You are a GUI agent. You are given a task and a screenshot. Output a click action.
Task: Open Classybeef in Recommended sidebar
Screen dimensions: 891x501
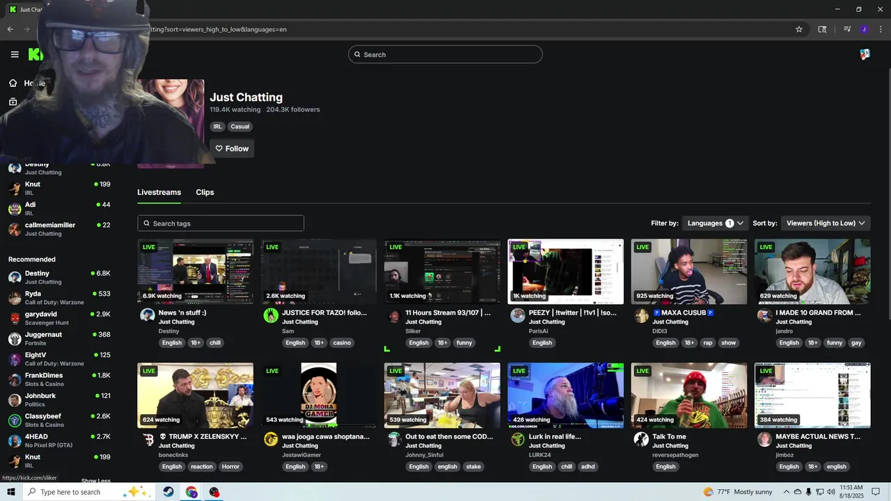click(58, 420)
